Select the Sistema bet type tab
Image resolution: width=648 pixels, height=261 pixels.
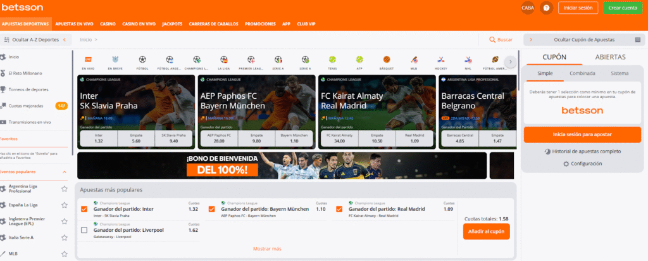click(x=620, y=73)
